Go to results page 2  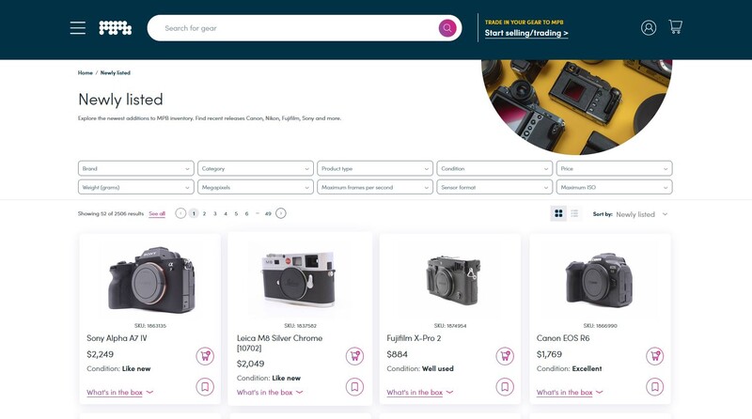click(204, 213)
